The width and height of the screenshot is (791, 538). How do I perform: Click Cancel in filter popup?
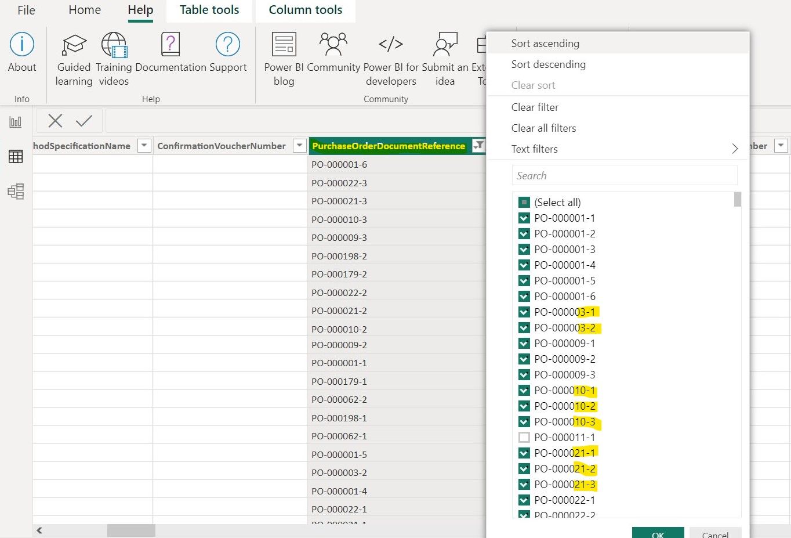click(715, 533)
